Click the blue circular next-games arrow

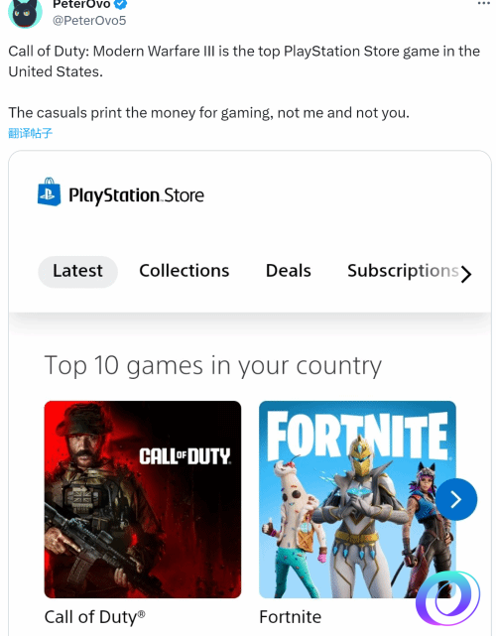click(x=456, y=499)
